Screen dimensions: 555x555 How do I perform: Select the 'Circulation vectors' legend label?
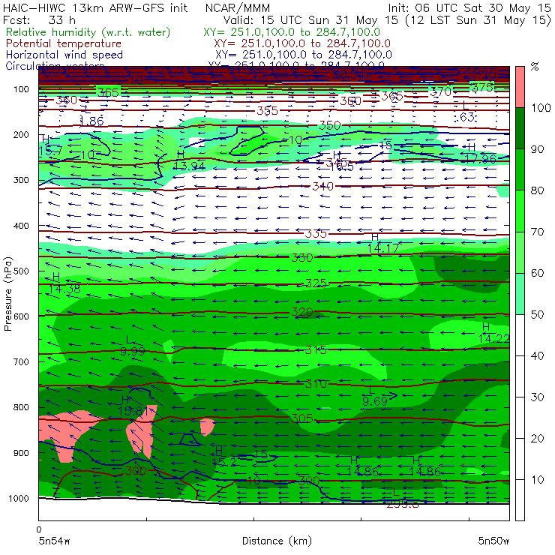pyautogui.click(x=55, y=65)
